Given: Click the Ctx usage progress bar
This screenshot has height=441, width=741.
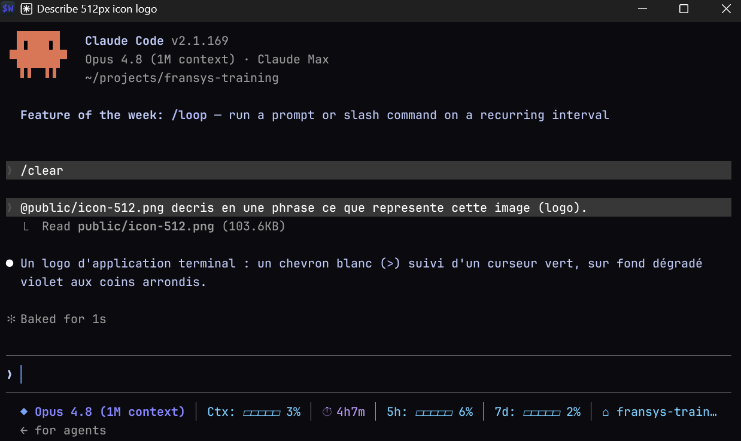Looking at the screenshot, I should [x=262, y=413].
